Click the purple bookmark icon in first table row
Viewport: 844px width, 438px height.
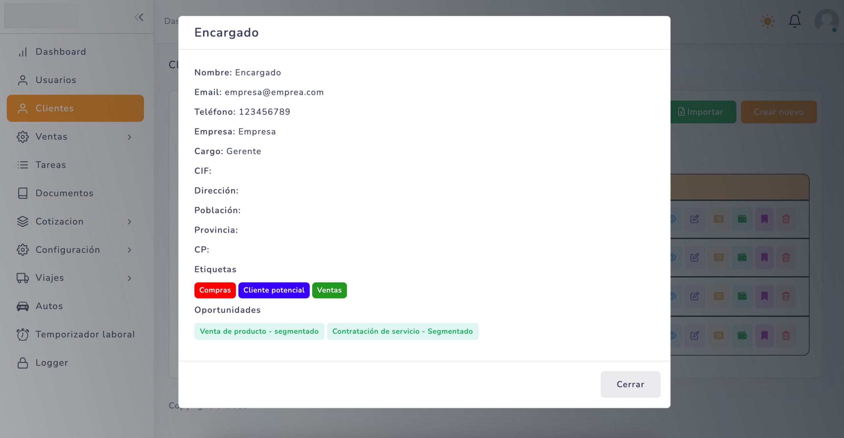point(764,219)
